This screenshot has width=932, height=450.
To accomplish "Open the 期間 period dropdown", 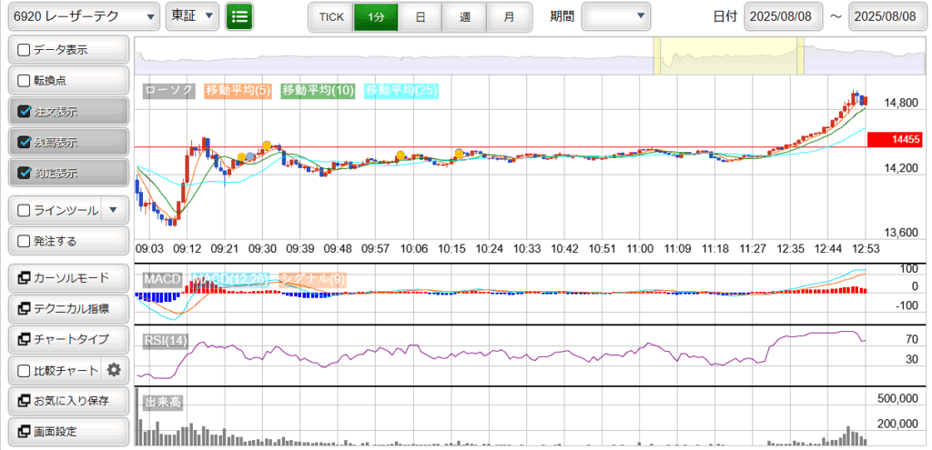I will [616, 16].
